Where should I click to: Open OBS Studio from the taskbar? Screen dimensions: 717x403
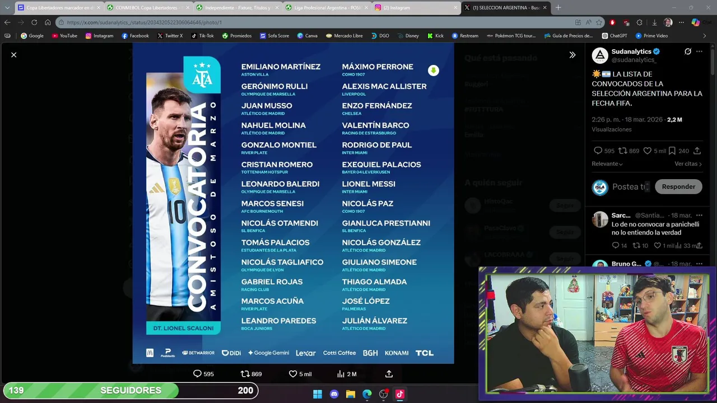click(x=384, y=394)
